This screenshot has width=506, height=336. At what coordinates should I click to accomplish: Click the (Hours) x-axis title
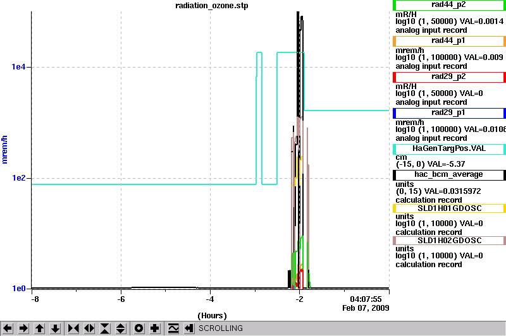(212, 316)
